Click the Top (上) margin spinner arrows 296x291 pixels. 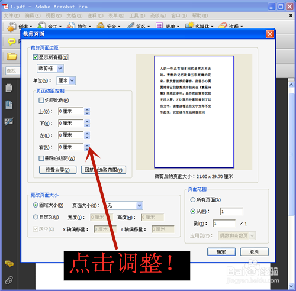[87, 111]
